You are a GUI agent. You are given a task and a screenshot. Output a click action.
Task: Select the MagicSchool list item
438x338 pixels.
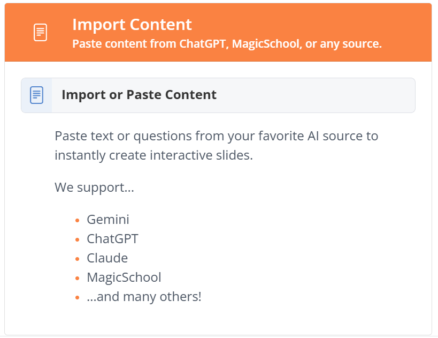(x=124, y=277)
